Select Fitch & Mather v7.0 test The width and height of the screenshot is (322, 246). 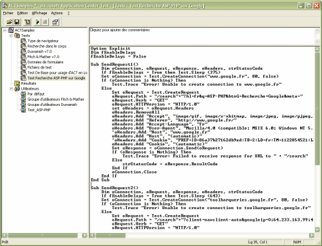[x=43, y=57]
